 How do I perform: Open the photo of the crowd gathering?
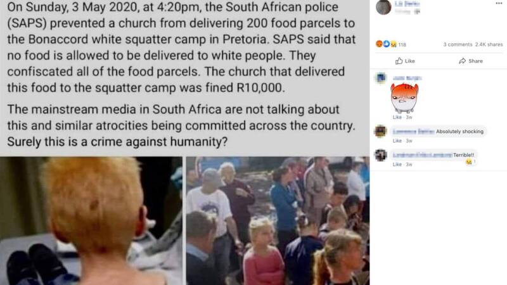(x=278, y=220)
